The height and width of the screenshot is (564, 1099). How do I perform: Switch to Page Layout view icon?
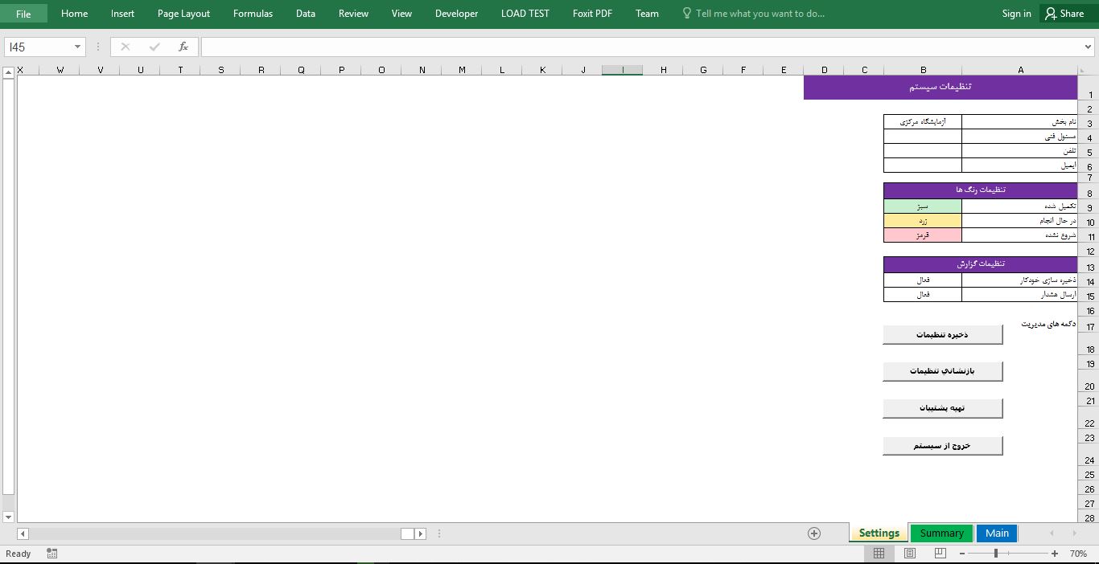coord(909,554)
